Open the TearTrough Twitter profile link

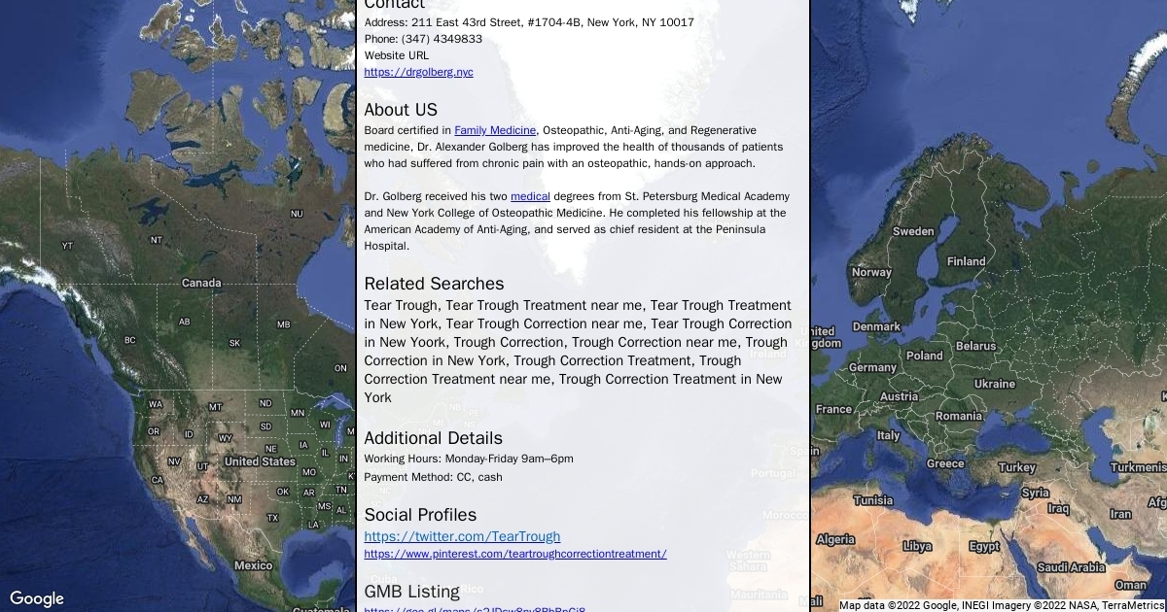coord(462,536)
